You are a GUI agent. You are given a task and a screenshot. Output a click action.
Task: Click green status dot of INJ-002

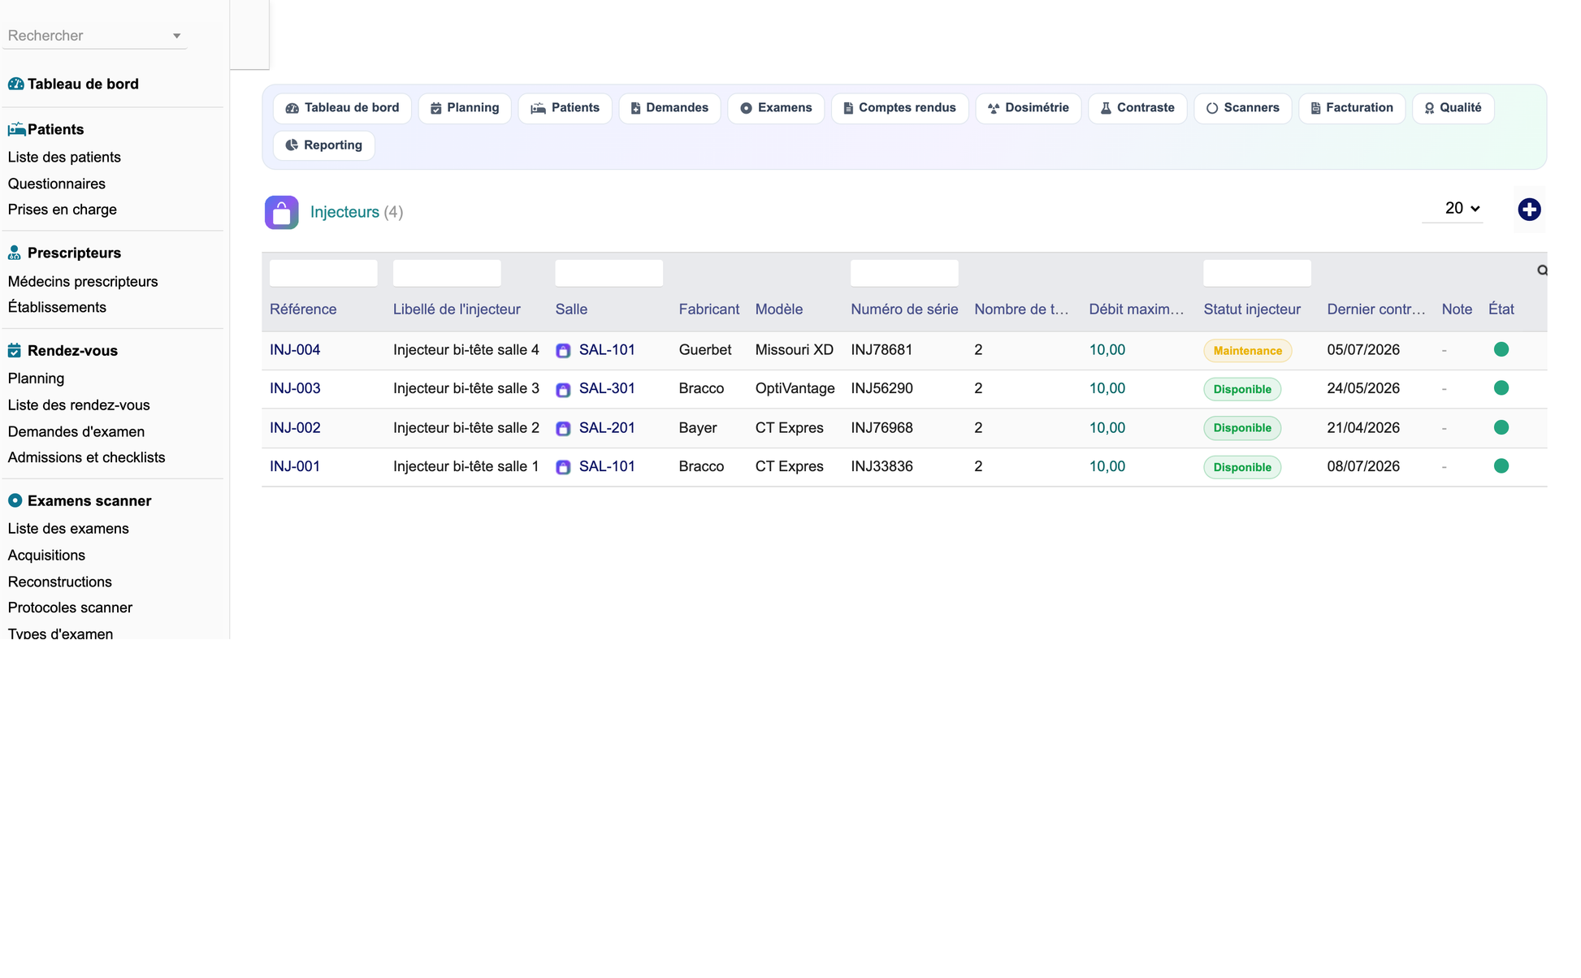[1501, 427]
